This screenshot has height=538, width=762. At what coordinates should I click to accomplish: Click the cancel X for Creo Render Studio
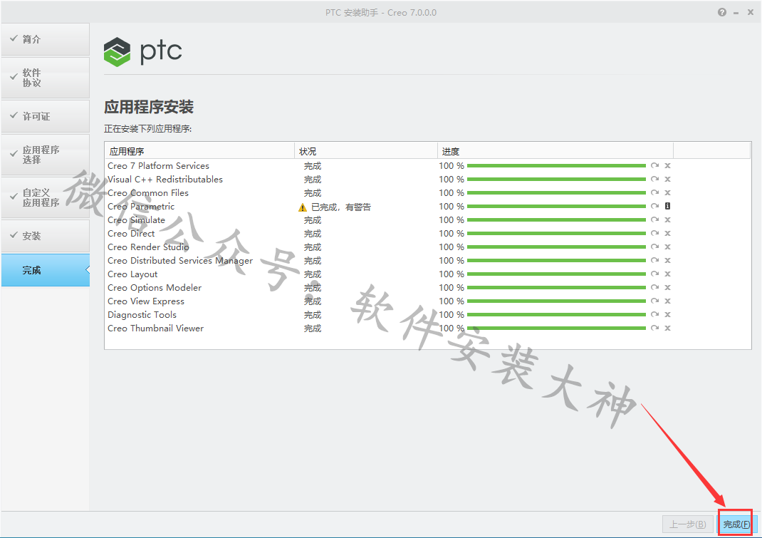click(x=668, y=247)
